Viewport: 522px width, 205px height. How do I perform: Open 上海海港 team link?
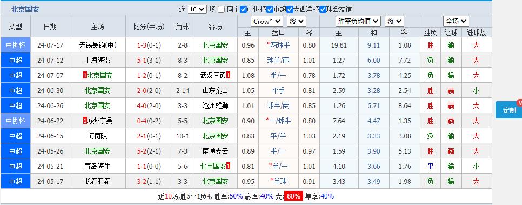pyautogui.click(x=98, y=61)
